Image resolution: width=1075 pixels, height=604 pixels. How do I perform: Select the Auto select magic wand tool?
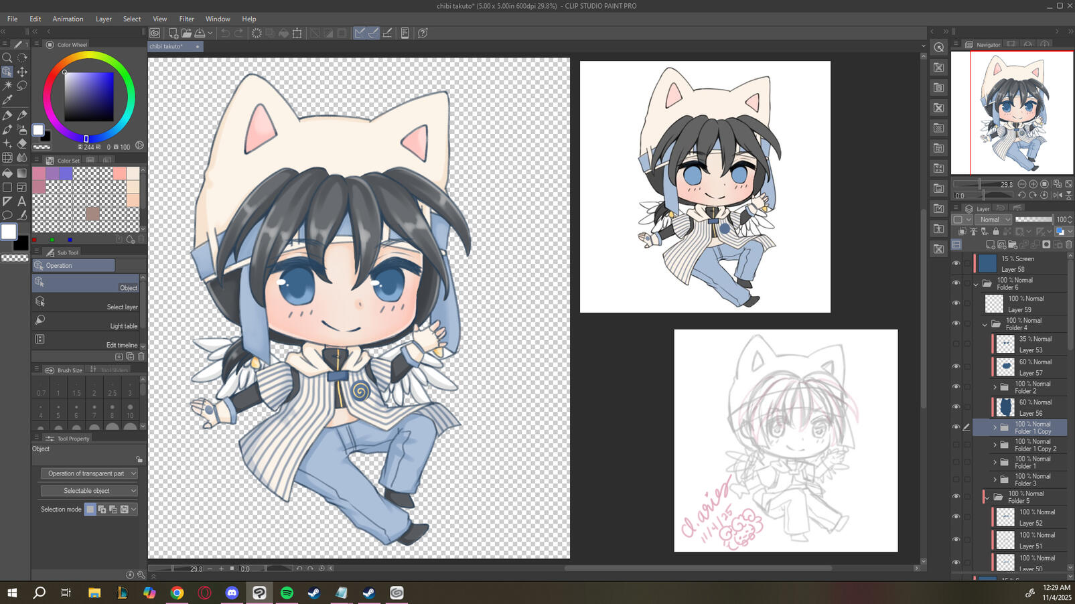7,86
